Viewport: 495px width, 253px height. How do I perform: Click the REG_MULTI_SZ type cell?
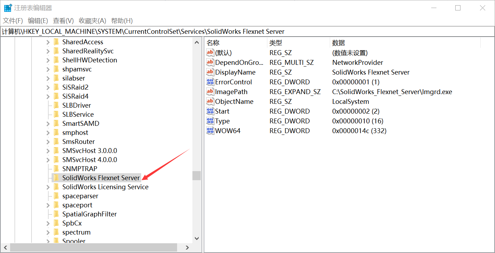(291, 62)
